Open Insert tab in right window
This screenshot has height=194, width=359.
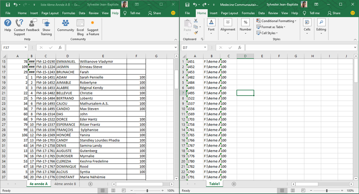coord(213,13)
